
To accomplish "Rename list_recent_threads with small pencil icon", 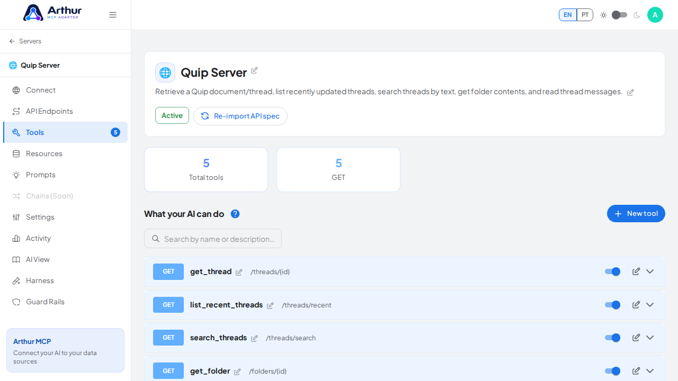I will point(270,305).
